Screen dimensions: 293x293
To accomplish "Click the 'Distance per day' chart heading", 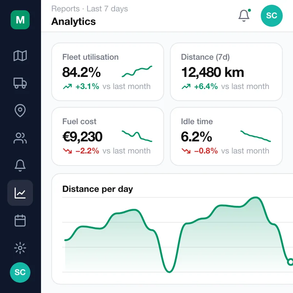I will pyautogui.click(x=98, y=189).
